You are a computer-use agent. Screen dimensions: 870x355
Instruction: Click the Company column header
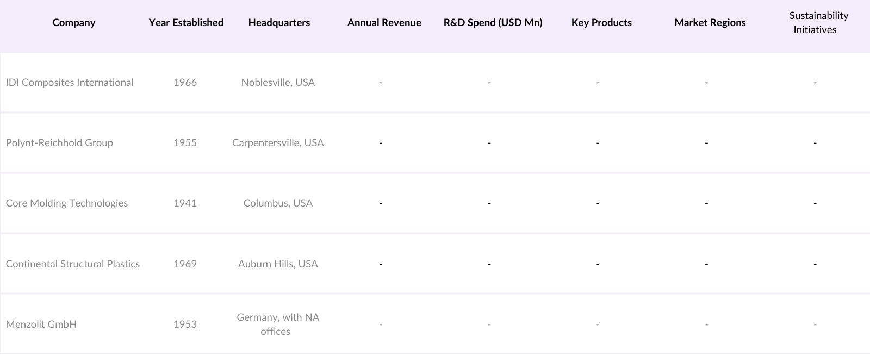[x=74, y=23]
